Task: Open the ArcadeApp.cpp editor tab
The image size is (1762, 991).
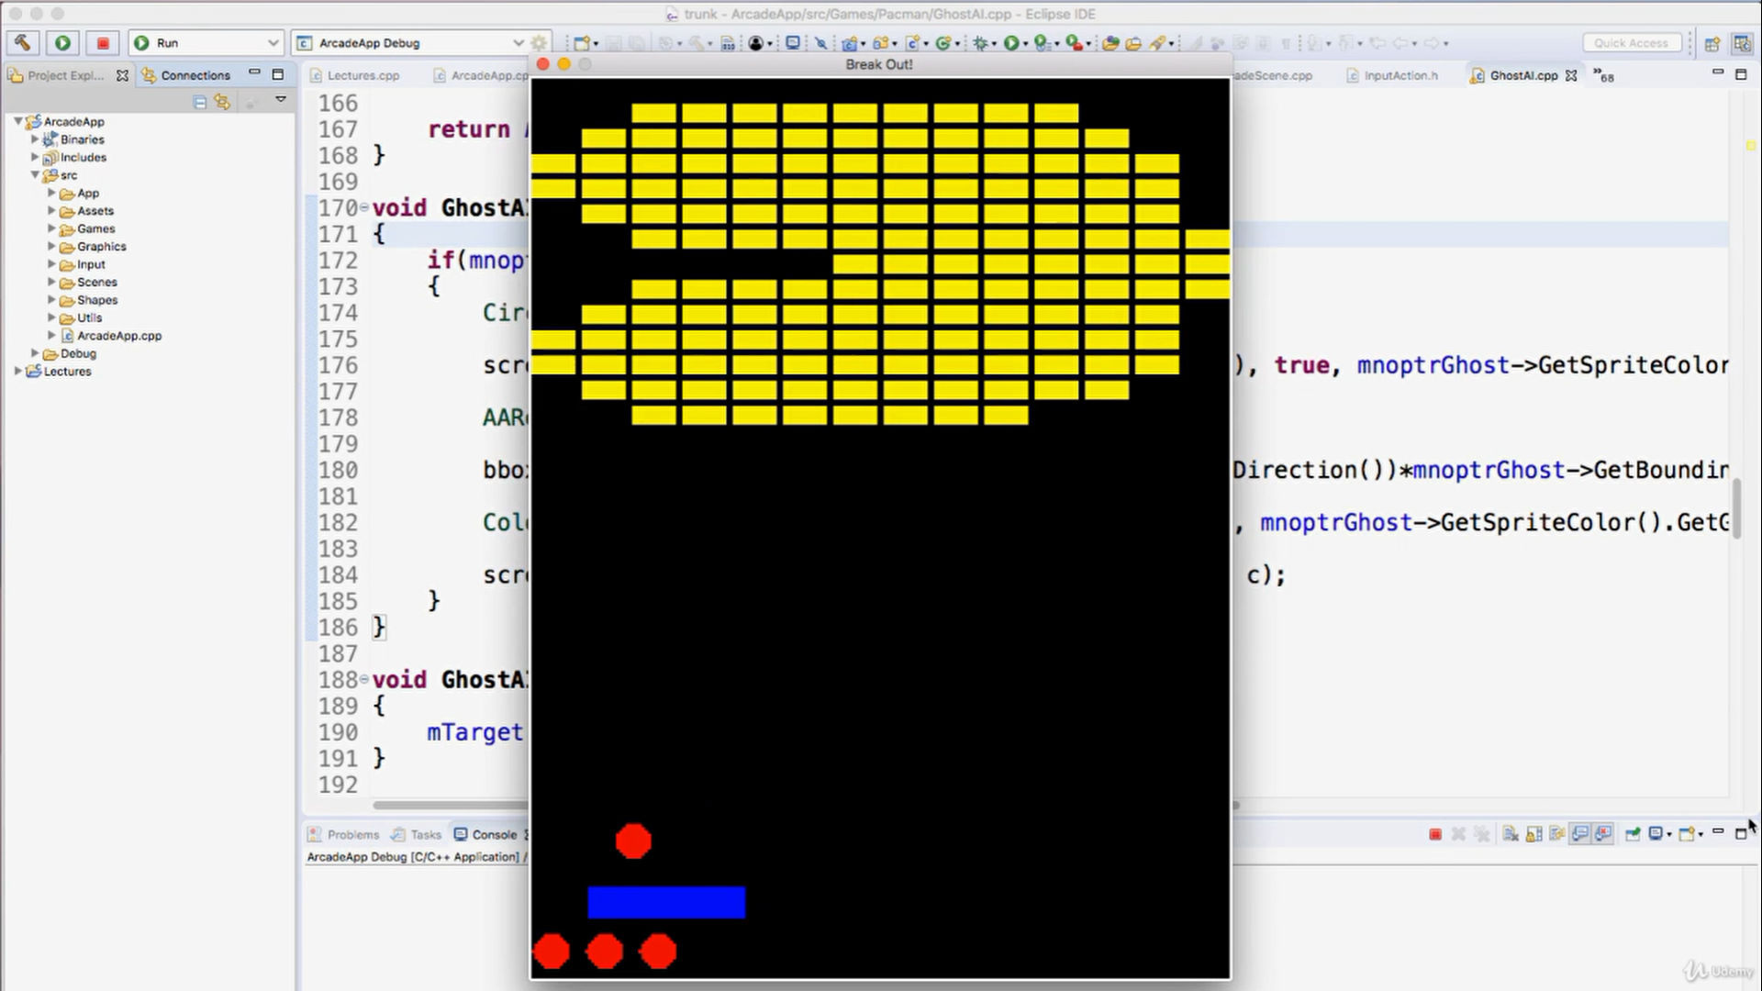Action: 482,75
